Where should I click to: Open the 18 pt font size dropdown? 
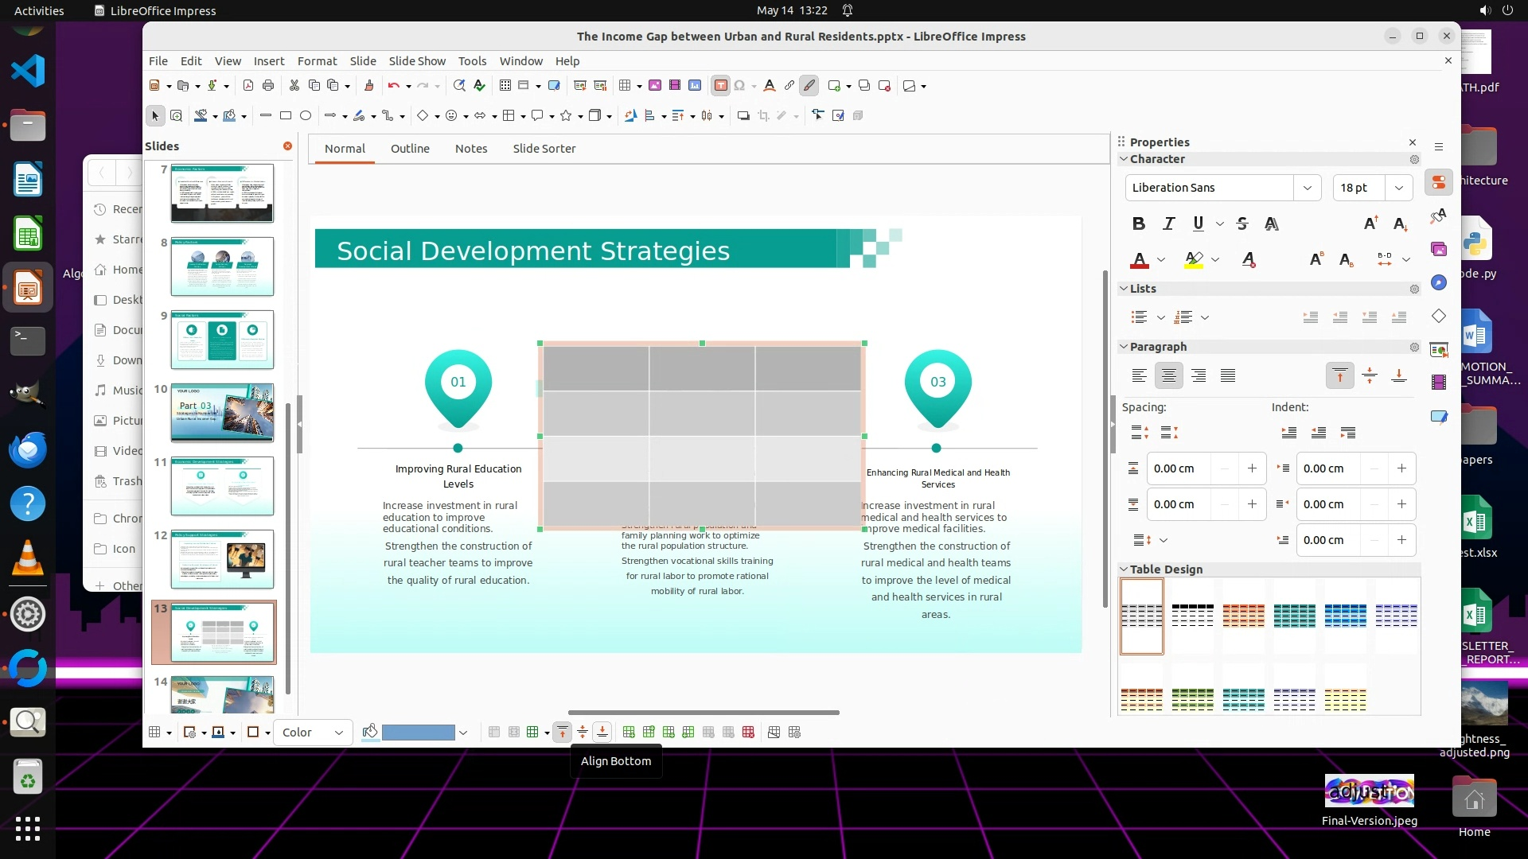1398,188
